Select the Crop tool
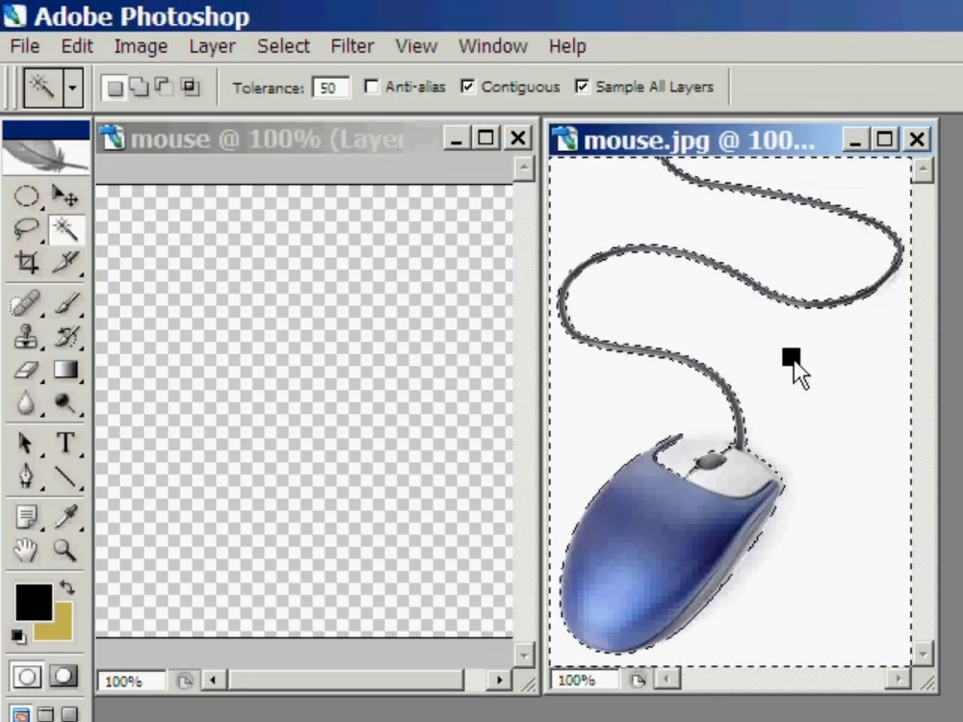The image size is (963, 722). click(x=26, y=262)
